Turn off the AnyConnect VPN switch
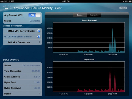 pyautogui.click(x=34, y=15)
